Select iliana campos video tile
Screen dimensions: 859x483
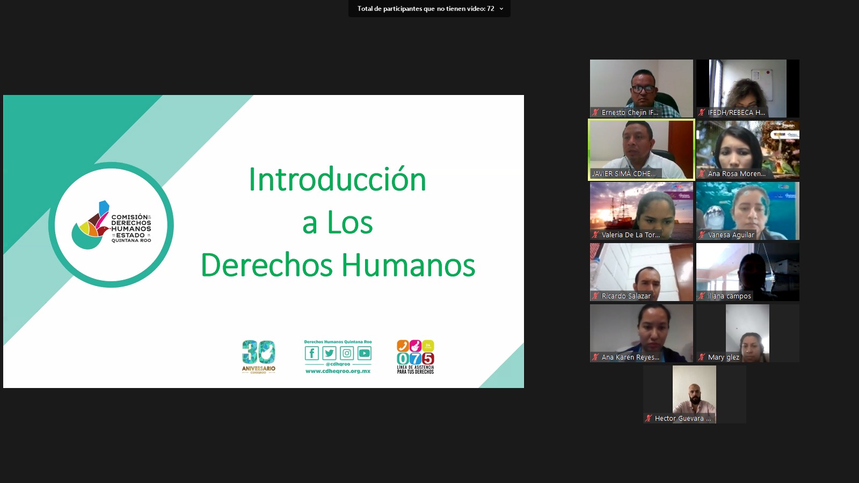click(747, 272)
